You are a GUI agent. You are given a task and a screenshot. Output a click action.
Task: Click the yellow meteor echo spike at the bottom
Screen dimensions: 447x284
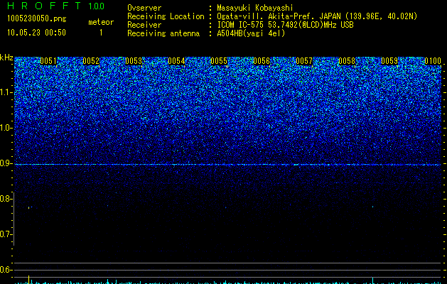(29, 280)
